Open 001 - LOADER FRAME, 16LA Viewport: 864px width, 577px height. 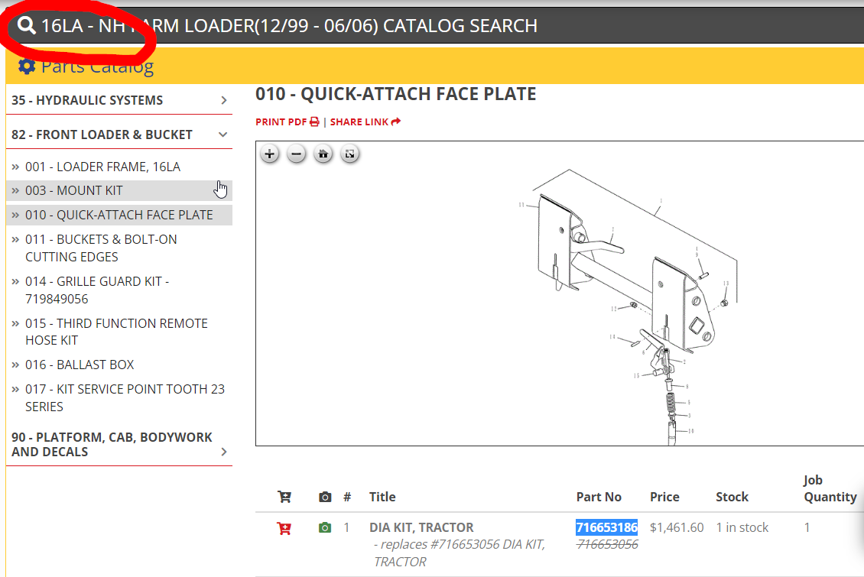click(x=102, y=167)
